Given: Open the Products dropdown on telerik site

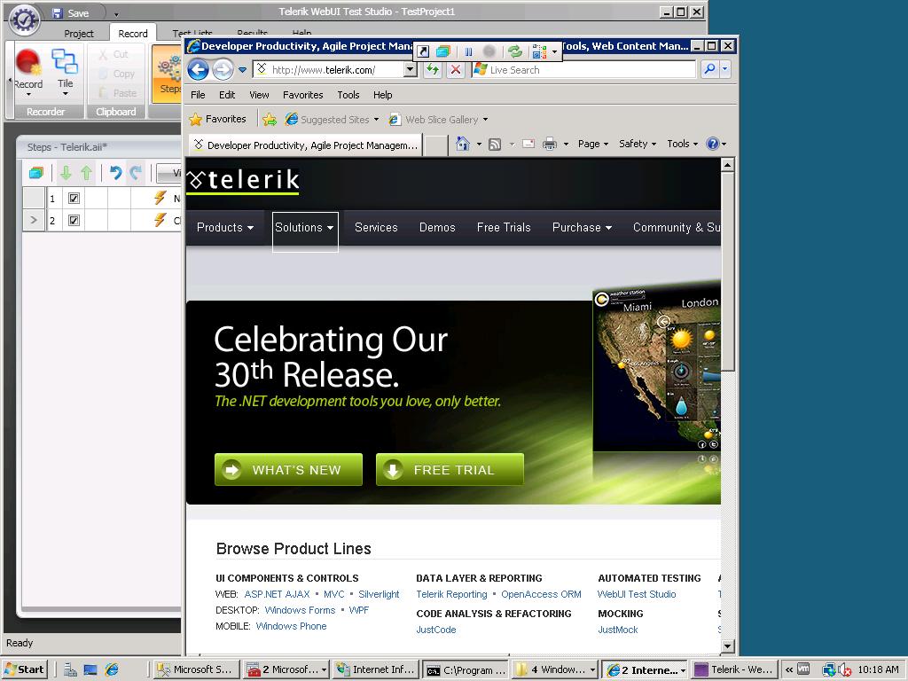Looking at the screenshot, I should pyautogui.click(x=224, y=228).
